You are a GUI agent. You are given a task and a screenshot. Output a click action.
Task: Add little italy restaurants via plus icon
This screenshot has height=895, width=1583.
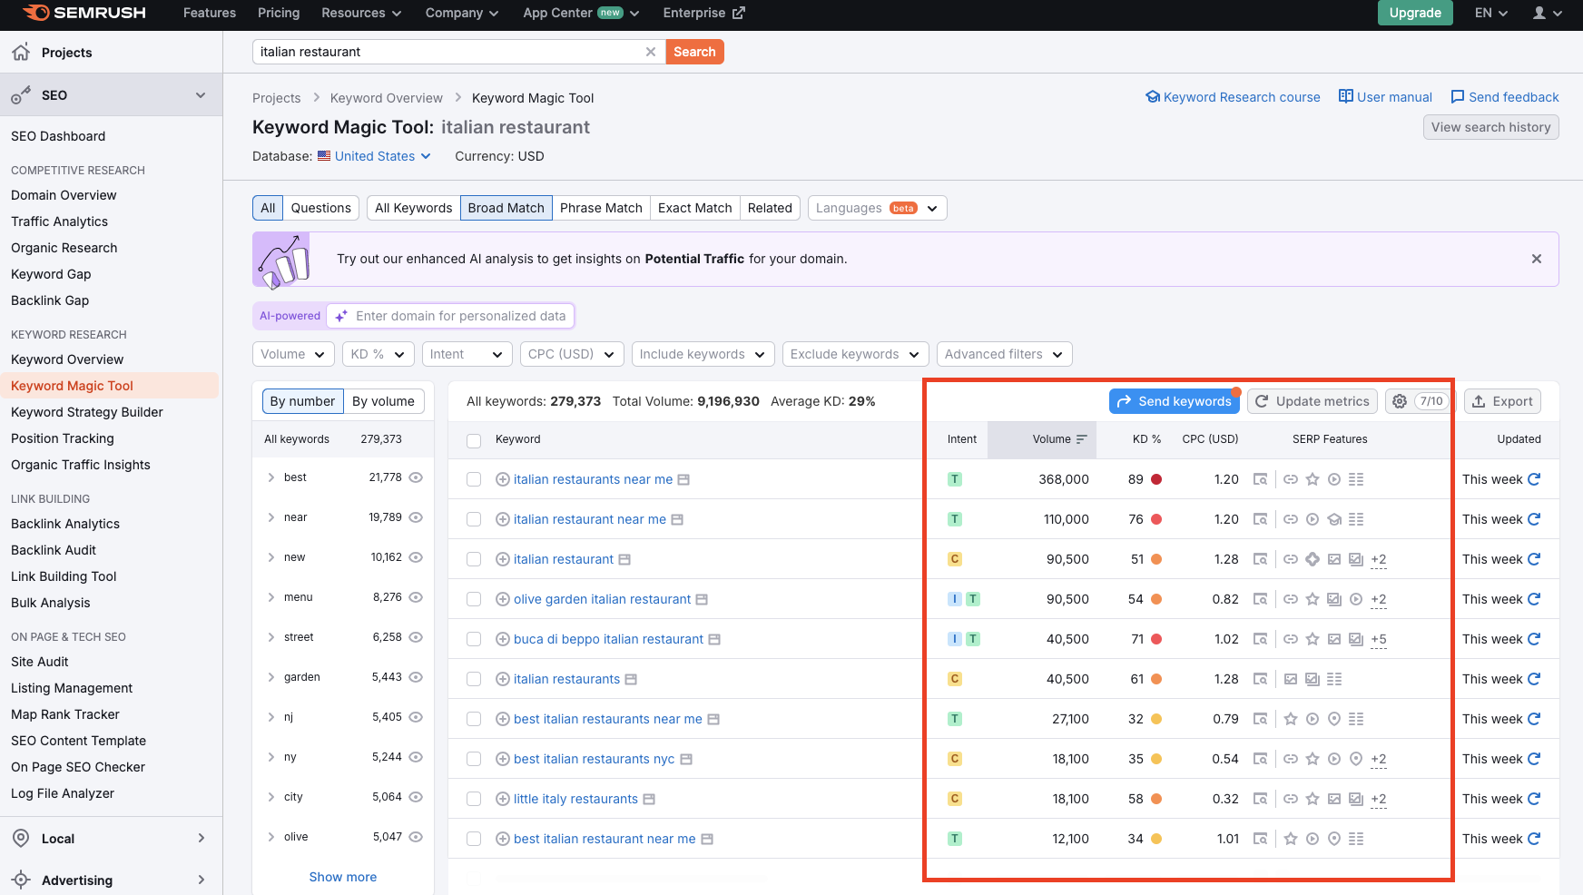[x=502, y=799]
